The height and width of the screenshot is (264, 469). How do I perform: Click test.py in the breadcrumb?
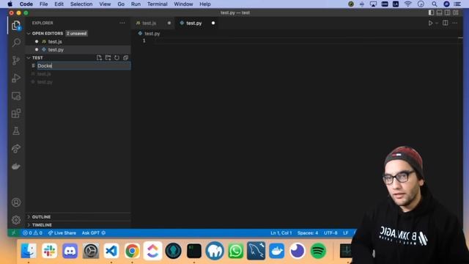click(x=152, y=34)
